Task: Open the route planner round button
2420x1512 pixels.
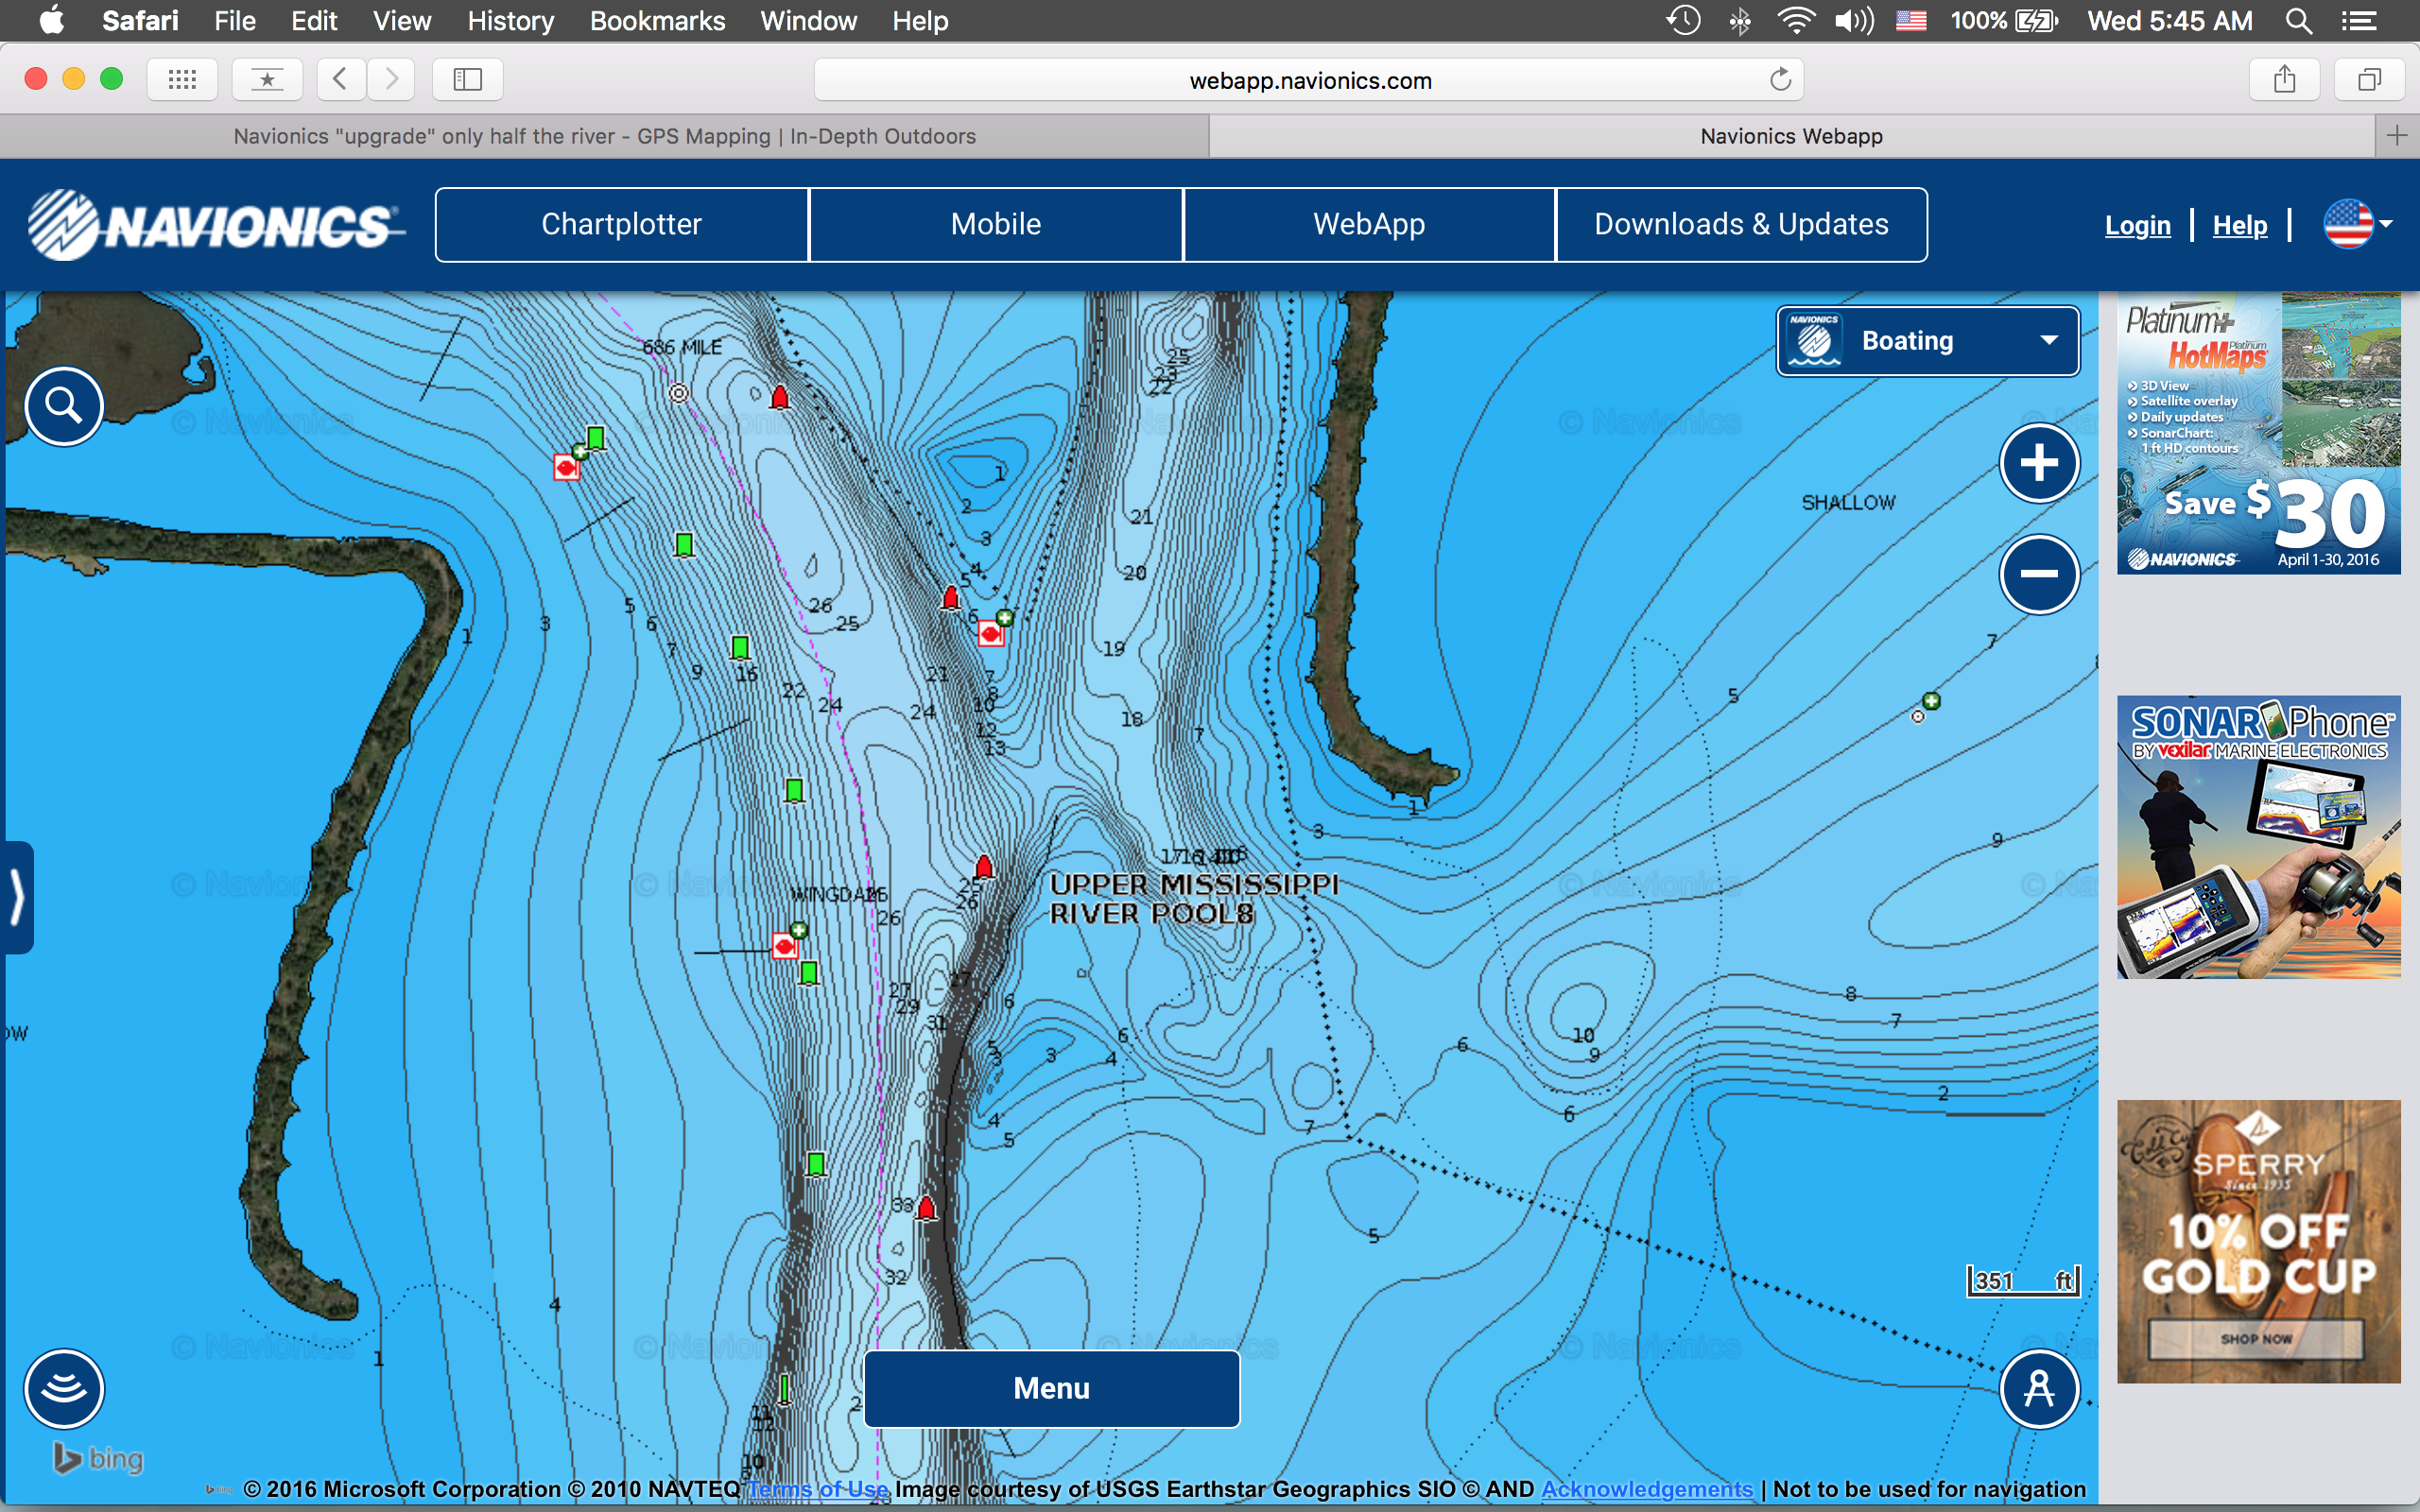Action: pyautogui.click(x=2039, y=1389)
